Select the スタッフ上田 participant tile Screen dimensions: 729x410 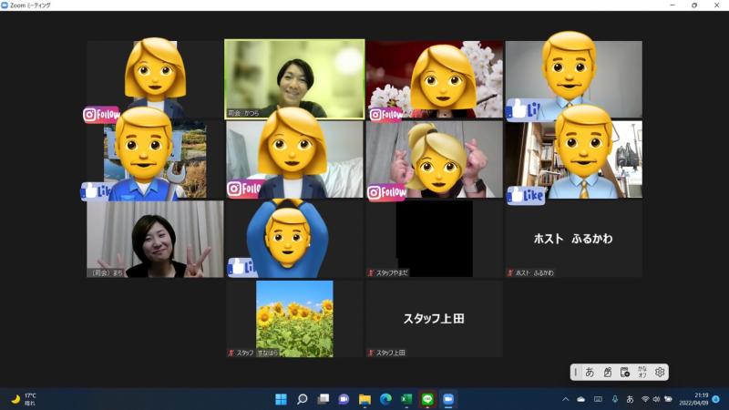pyautogui.click(x=434, y=318)
